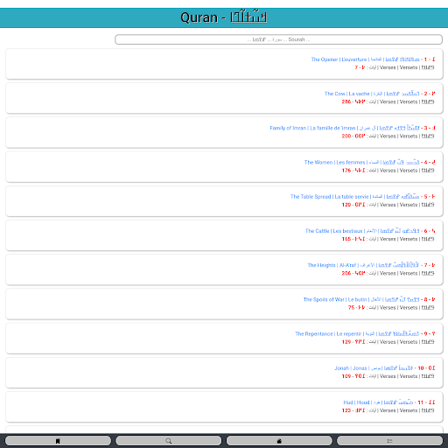448x448 pixels.
Task: Open surah 2 The Cow | La vache
Action: 380,94
